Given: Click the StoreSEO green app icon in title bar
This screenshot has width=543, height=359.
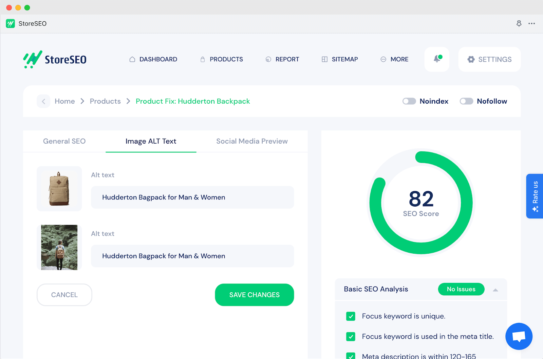Looking at the screenshot, I should click(x=10, y=23).
